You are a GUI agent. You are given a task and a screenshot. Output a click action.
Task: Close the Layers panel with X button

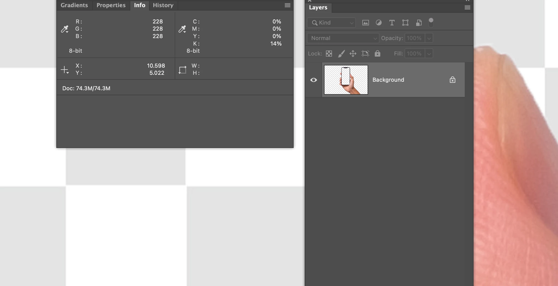(x=310, y=1)
